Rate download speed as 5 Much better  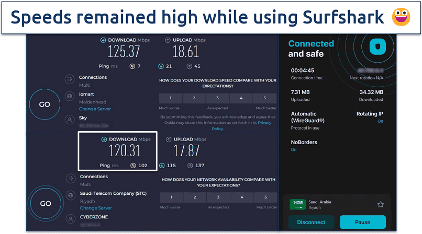[264, 98]
